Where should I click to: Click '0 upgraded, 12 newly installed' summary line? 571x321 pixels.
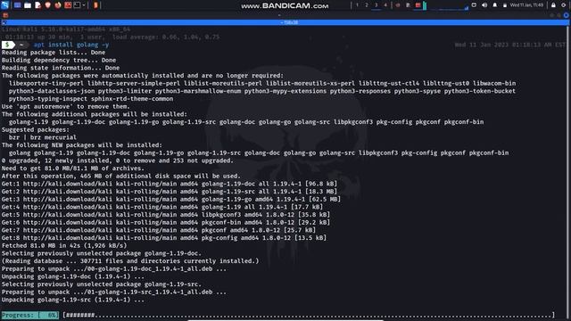117,160
